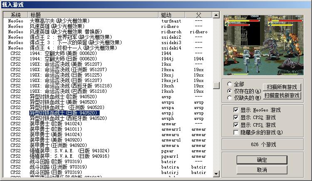This screenshot has width=312, height=181.
Task: Confirm with the 确定 button
Action: 262,160
